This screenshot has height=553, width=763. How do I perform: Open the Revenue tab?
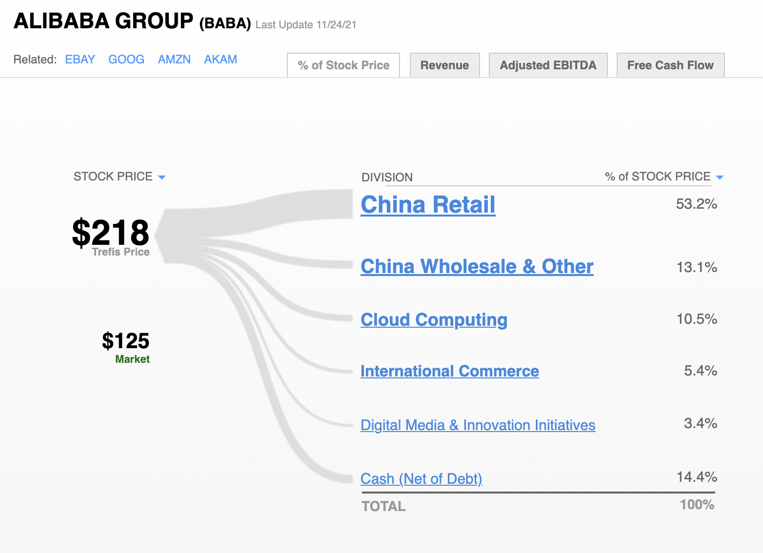click(x=445, y=65)
